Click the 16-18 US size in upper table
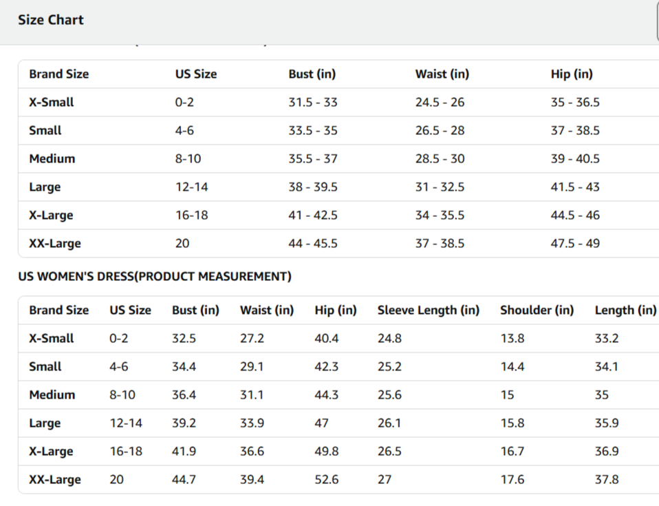This screenshot has height=506, width=659. (191, 215)
